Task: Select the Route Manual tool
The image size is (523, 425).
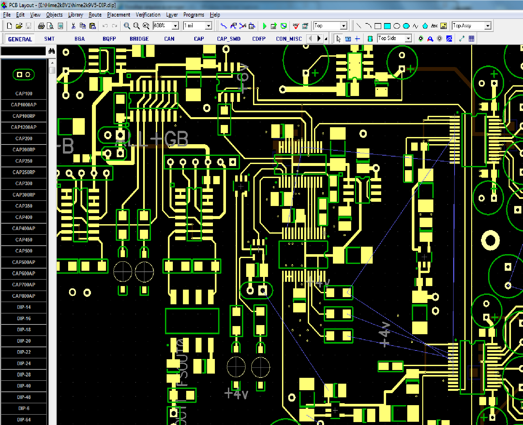Action: [x=224, y=26]
